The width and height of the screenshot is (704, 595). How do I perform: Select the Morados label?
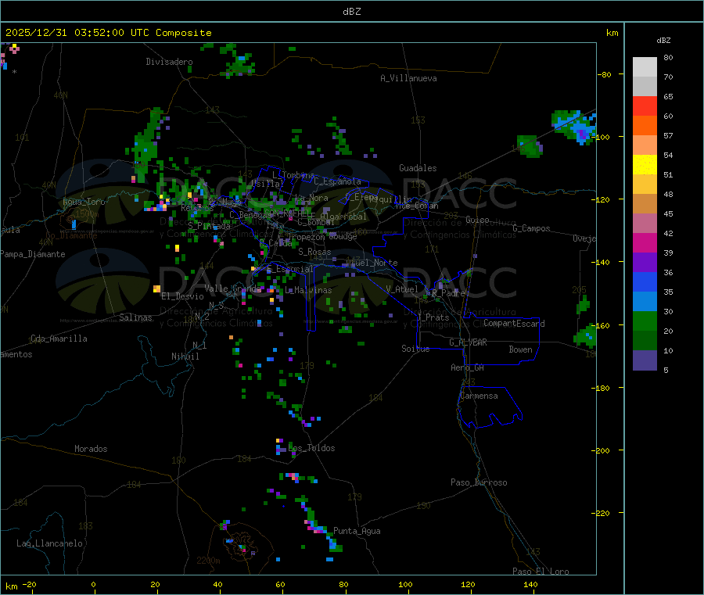(91, 449)
